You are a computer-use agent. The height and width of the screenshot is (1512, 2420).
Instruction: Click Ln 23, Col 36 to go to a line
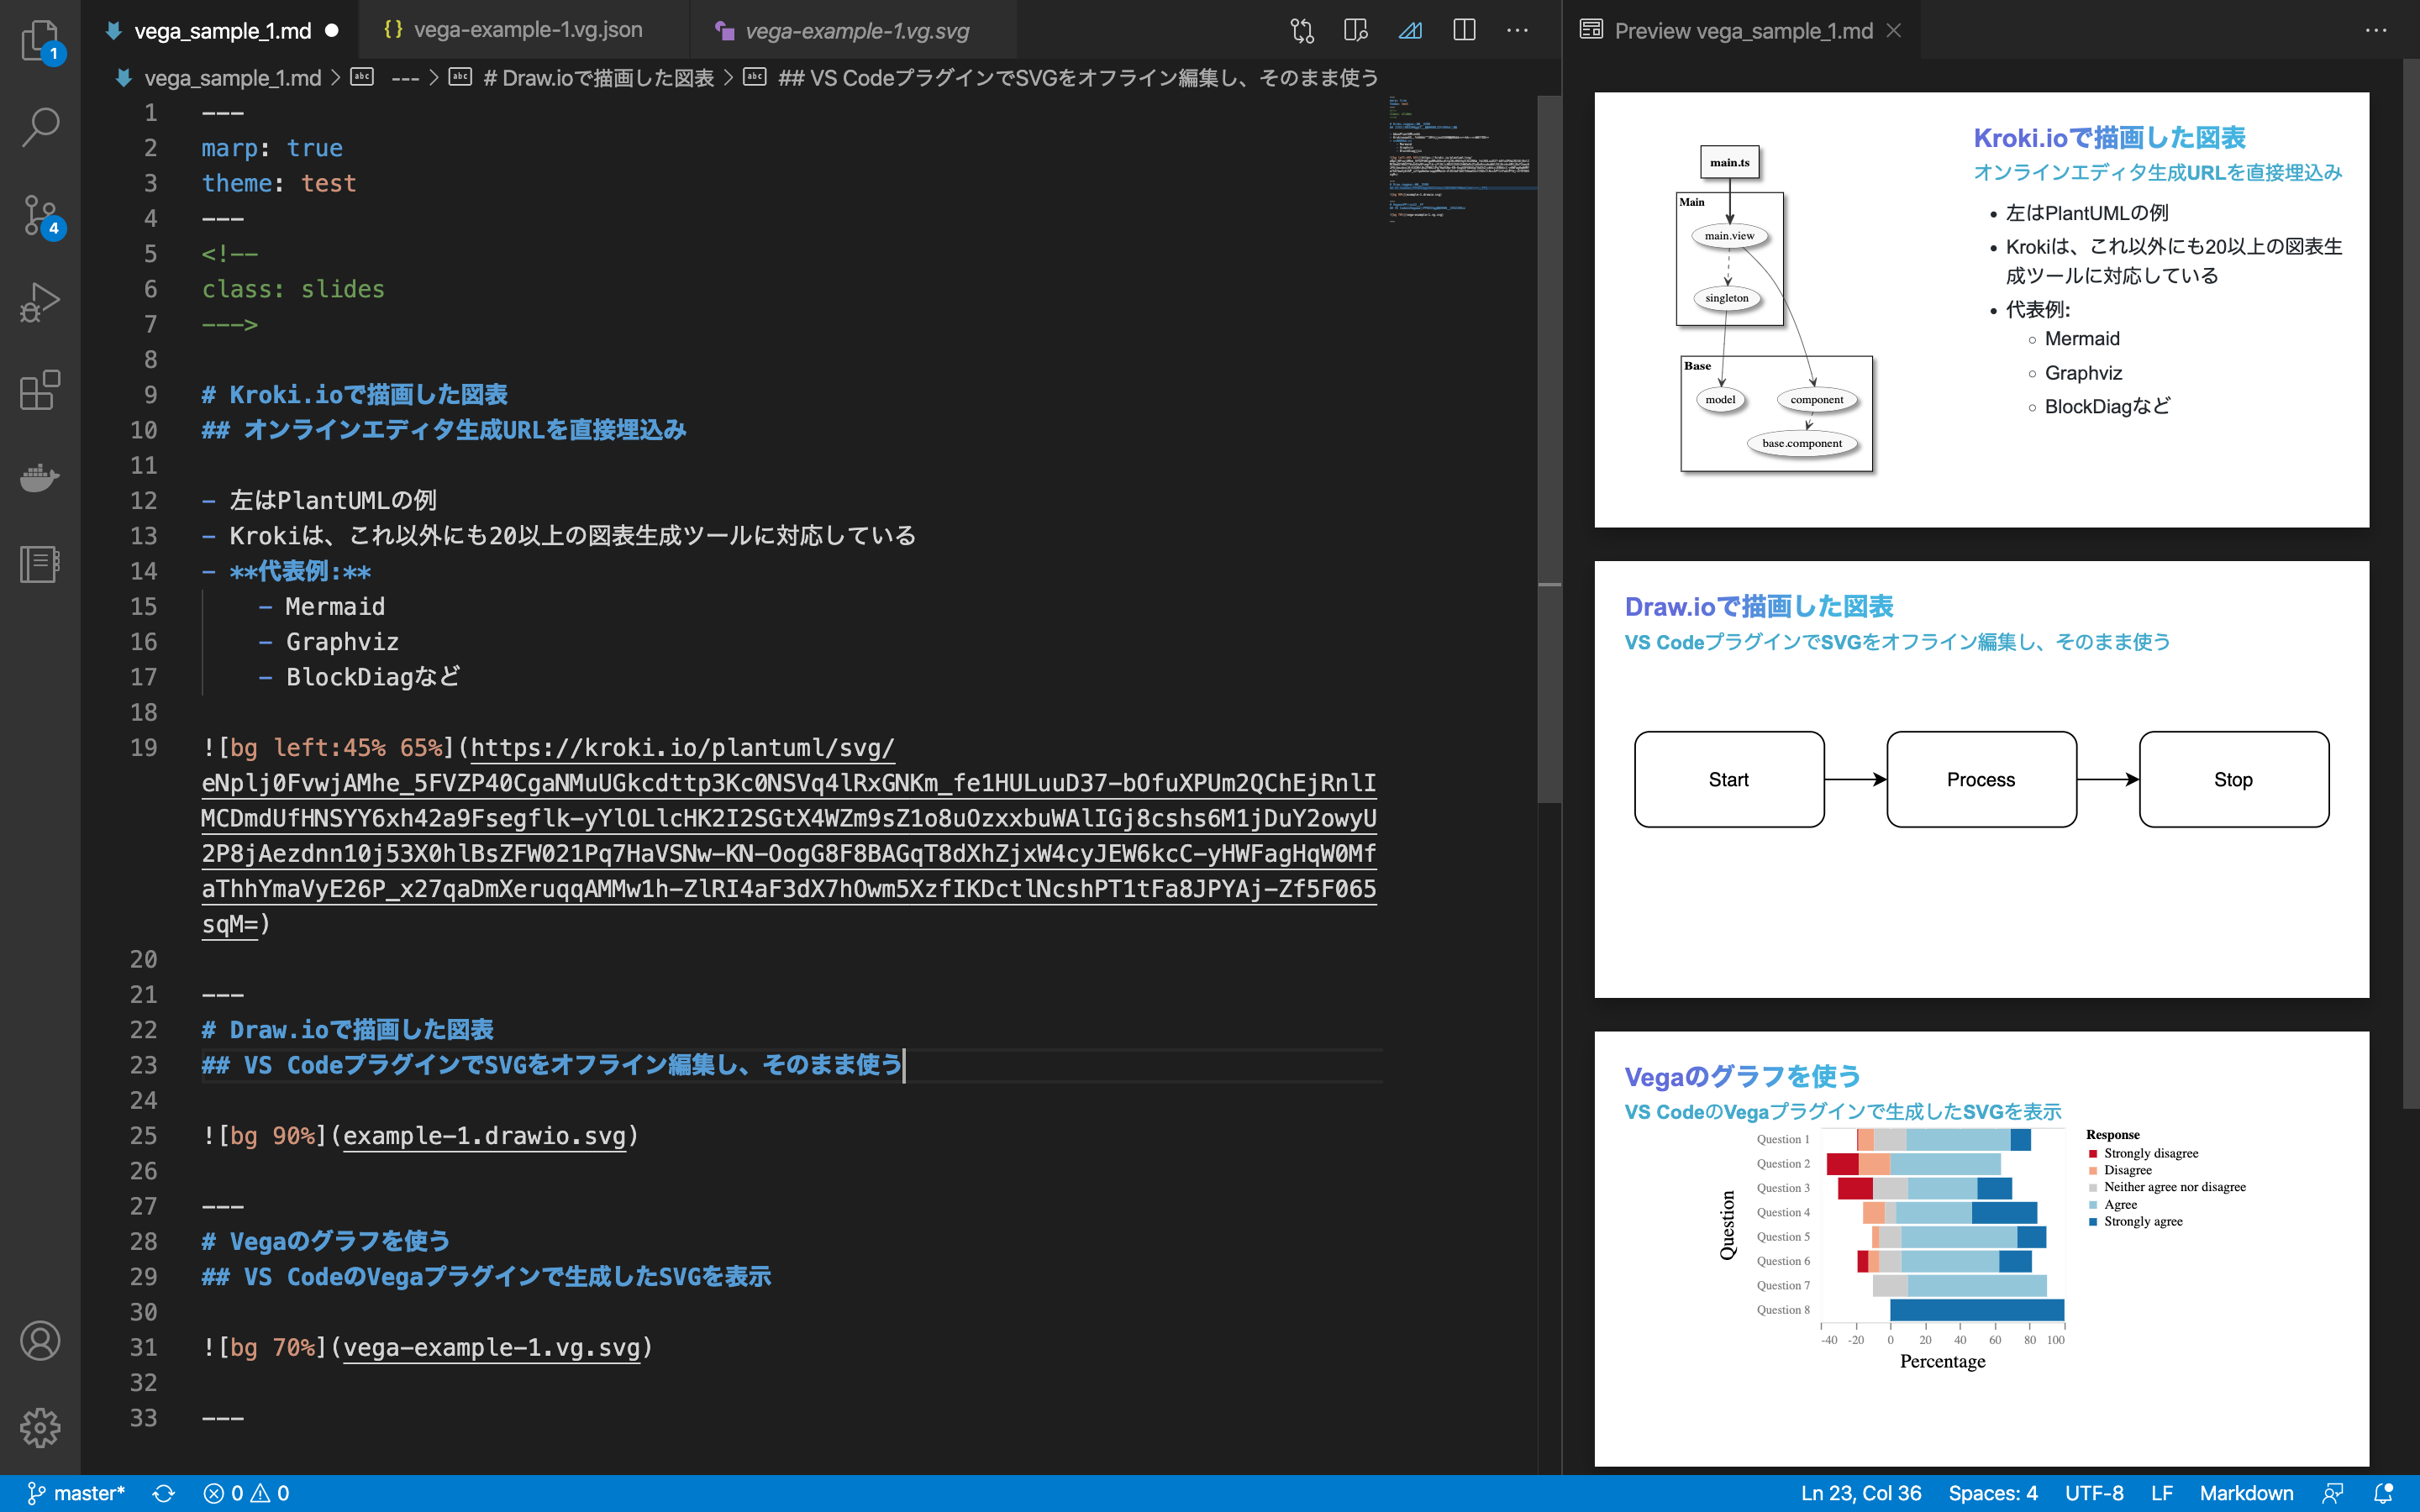point(1862,1492)
